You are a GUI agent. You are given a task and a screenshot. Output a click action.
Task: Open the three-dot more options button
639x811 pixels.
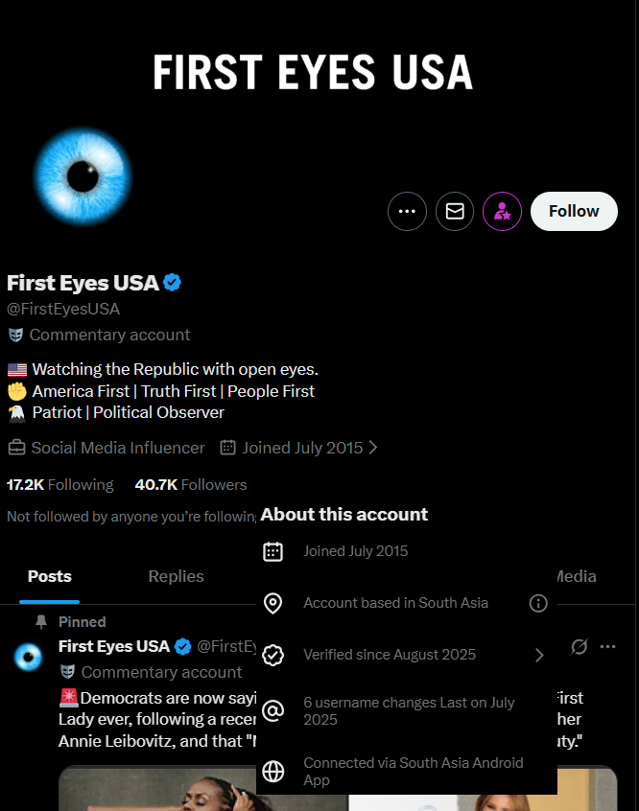tap(407, 211)
